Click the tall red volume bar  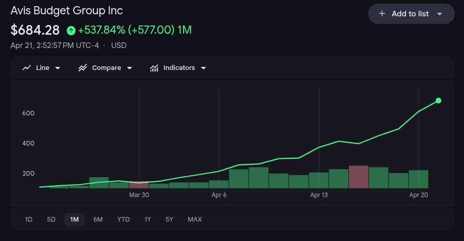358,177
